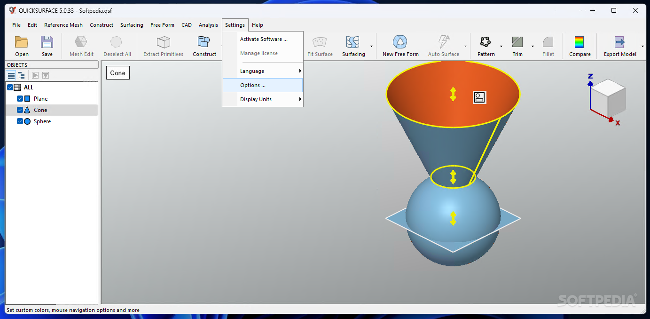Select the Cone item in object list

pos(40,110)
